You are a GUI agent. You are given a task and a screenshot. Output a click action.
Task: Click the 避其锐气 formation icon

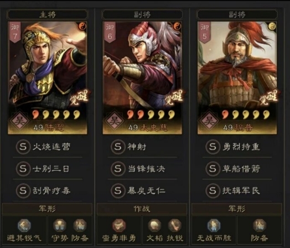click(x=24, y=226)
